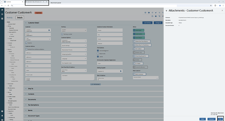Click lookup icon in Supplier ID field
Screen dimensions: 225x121
point(121,71)
